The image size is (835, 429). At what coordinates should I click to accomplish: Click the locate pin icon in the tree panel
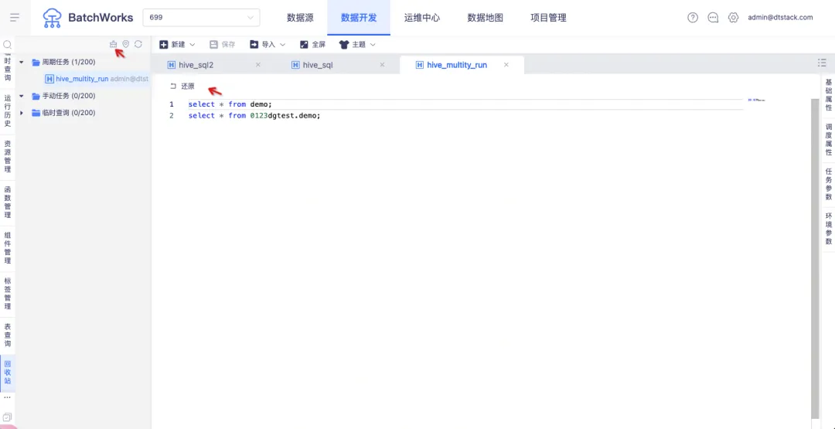126,44
